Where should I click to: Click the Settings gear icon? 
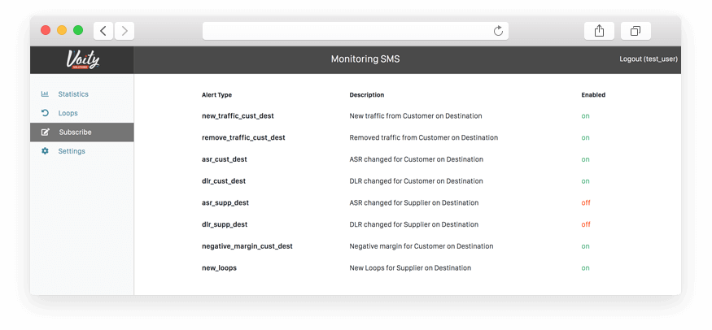pyautogui.click(x=45, y=151)
